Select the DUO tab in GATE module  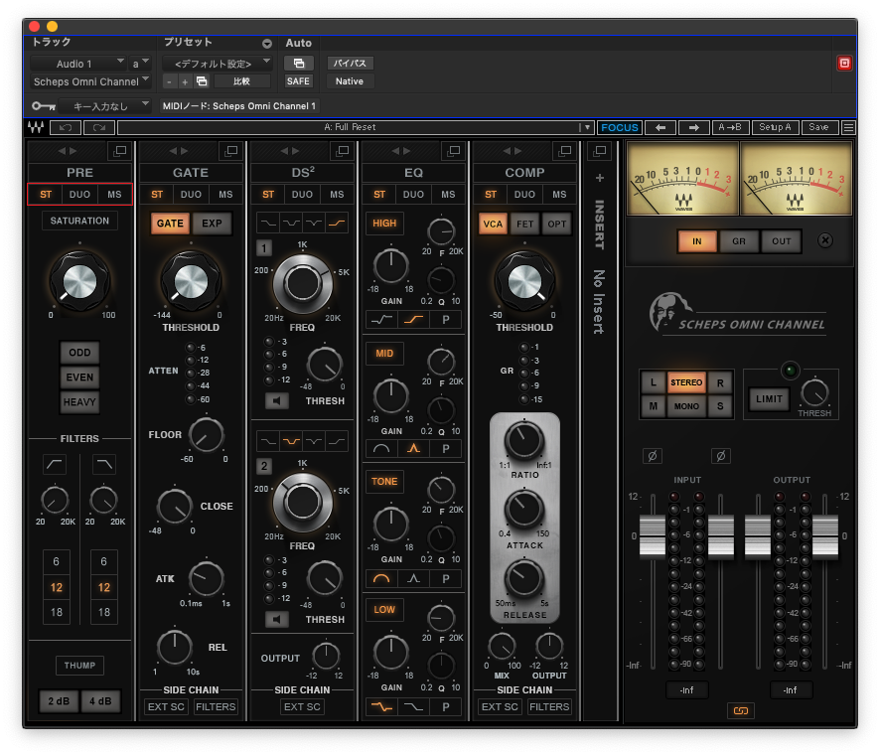click(191, 195)
